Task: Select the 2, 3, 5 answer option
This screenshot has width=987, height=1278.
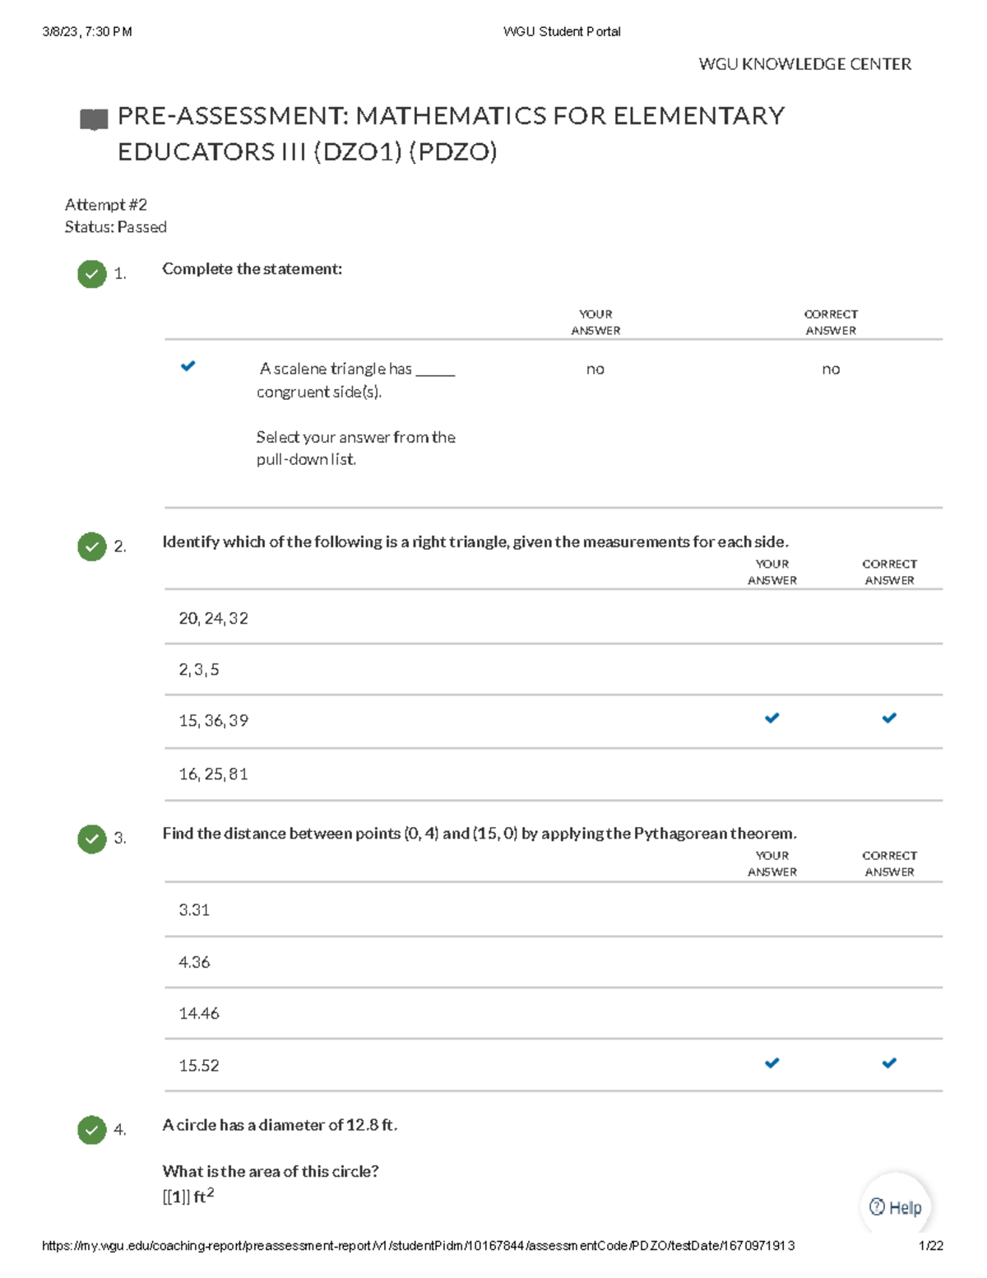Action: point(199,670)
